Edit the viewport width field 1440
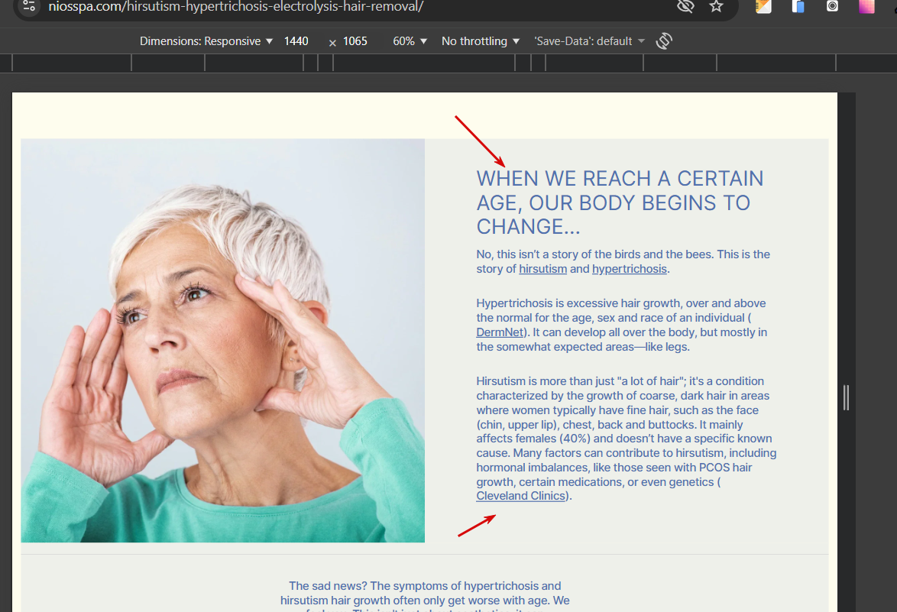This screenshot has height=612, width=897. (296, 41)
